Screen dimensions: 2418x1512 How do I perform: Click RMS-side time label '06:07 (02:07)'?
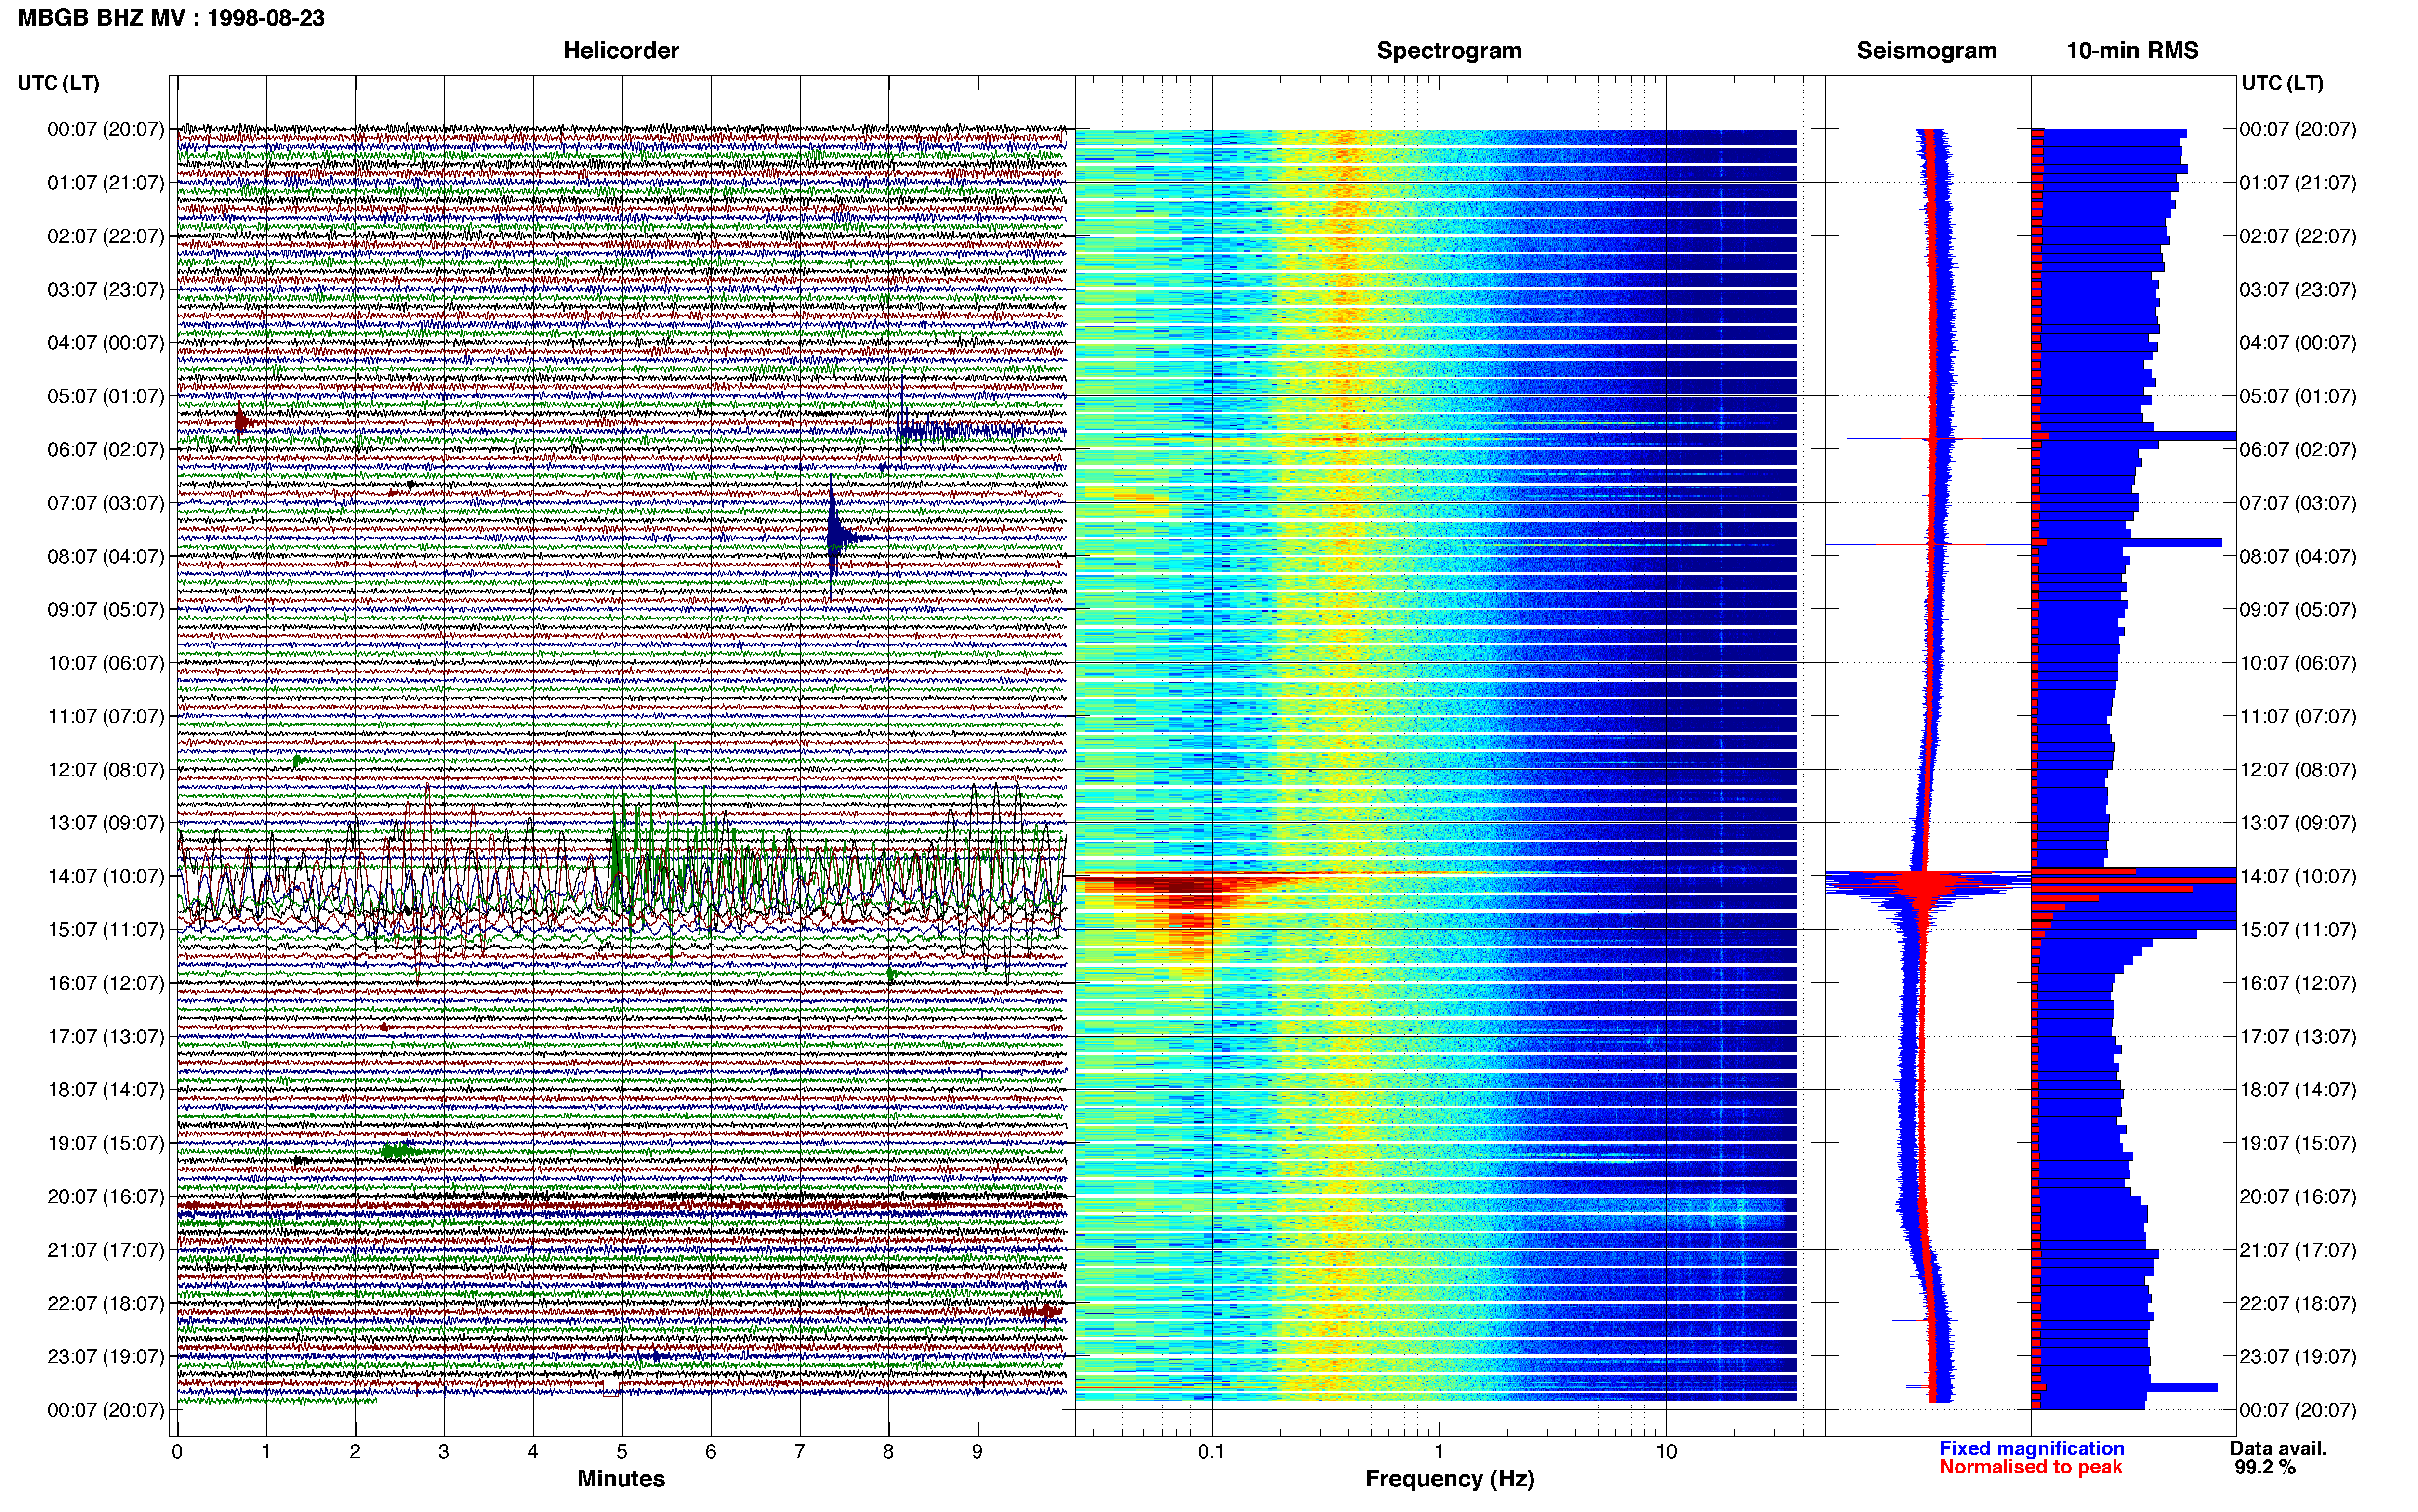pyautogui.click(x=2298, y=450)
